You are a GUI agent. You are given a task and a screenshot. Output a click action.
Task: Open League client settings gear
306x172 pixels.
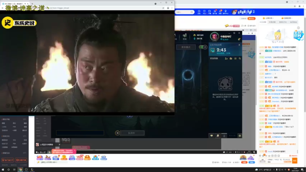pyautogui.click(x=234, y=33)
